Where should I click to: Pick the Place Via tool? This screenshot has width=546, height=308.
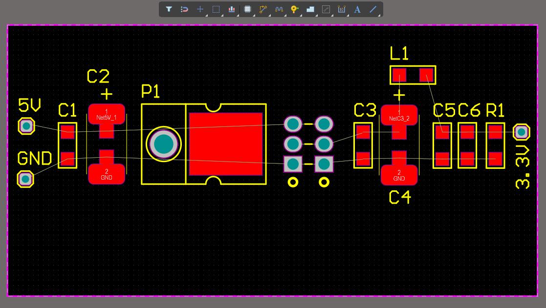pos(295,9)
